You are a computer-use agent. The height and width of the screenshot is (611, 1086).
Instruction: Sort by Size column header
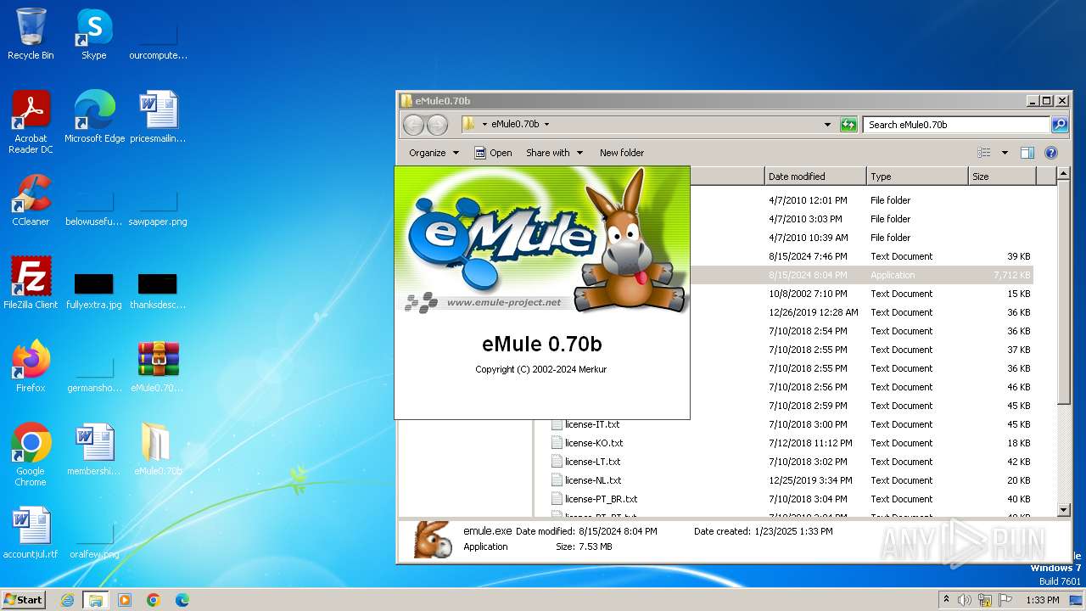[1002, 177]
